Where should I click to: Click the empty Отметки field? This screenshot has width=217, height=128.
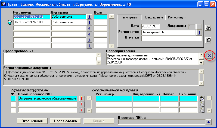pyautogui.click(x=172, y=38)
